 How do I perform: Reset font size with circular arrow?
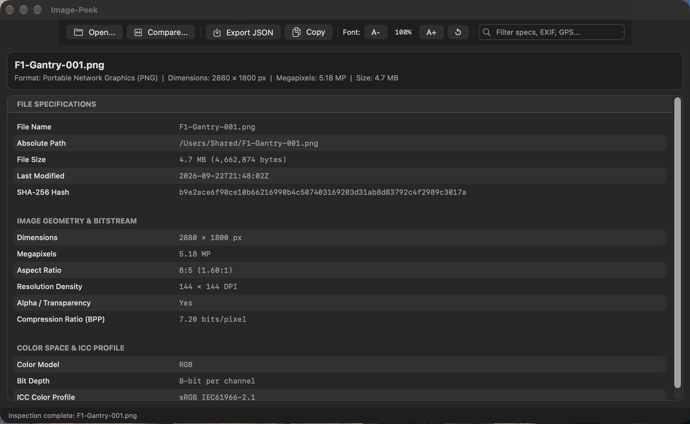pos(458,32)
